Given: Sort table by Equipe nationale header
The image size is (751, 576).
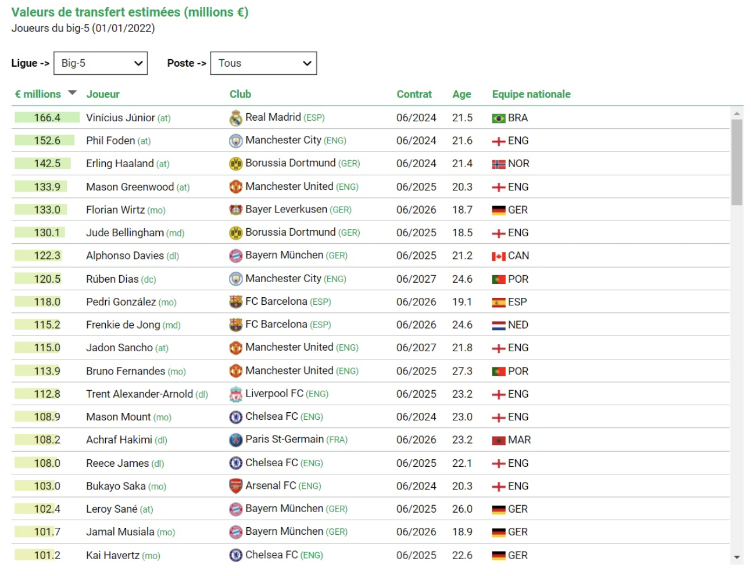Looking at the screenshot, I should [x=531, y=94].
